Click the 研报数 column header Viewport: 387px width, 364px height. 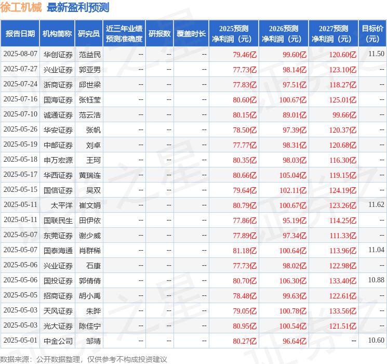point(159,33)
